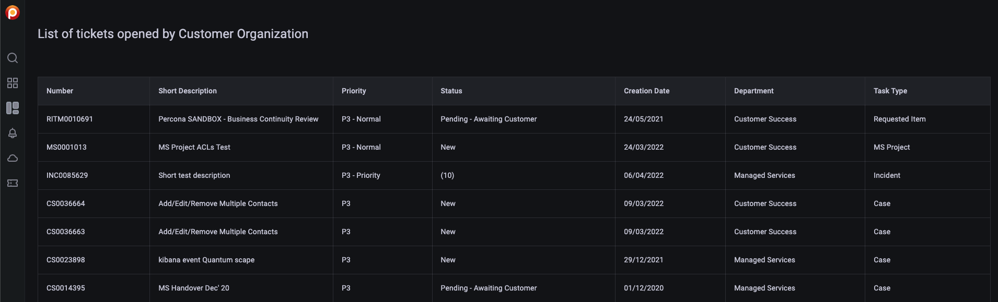
Task: Sort by Short Description column header
Action: pyautogui.click(x=188, y=91)
